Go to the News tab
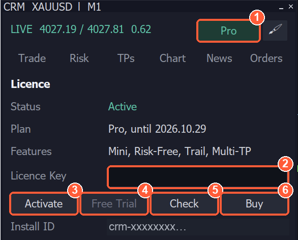This screenshot has height=240, width=298. [x=219, y=58]
